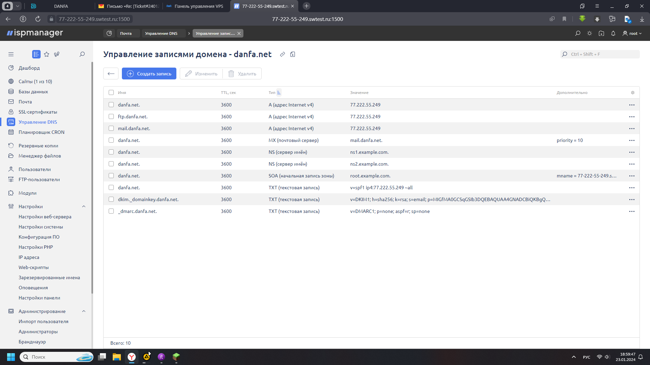Image resolution: width=650 pixels, height=365 pixels.
Task: Open favorites star in sidebar
Action: pos(47,54)
